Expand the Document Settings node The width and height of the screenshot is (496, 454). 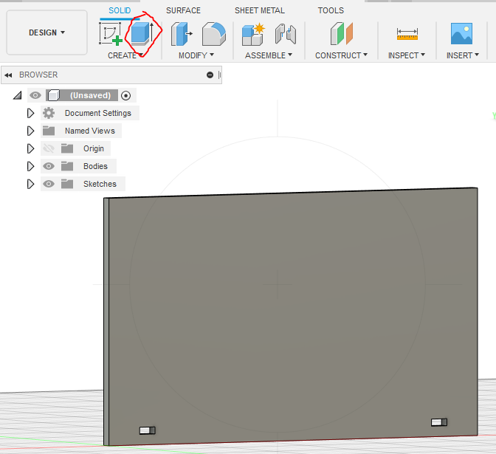click(30, 113)
